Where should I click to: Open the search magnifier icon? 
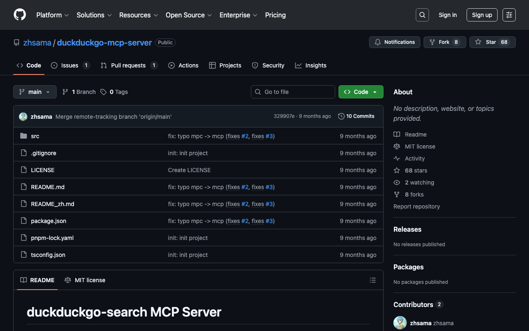(422, 15)
